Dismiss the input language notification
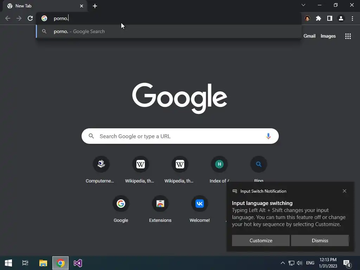 [x=320, y=240]
